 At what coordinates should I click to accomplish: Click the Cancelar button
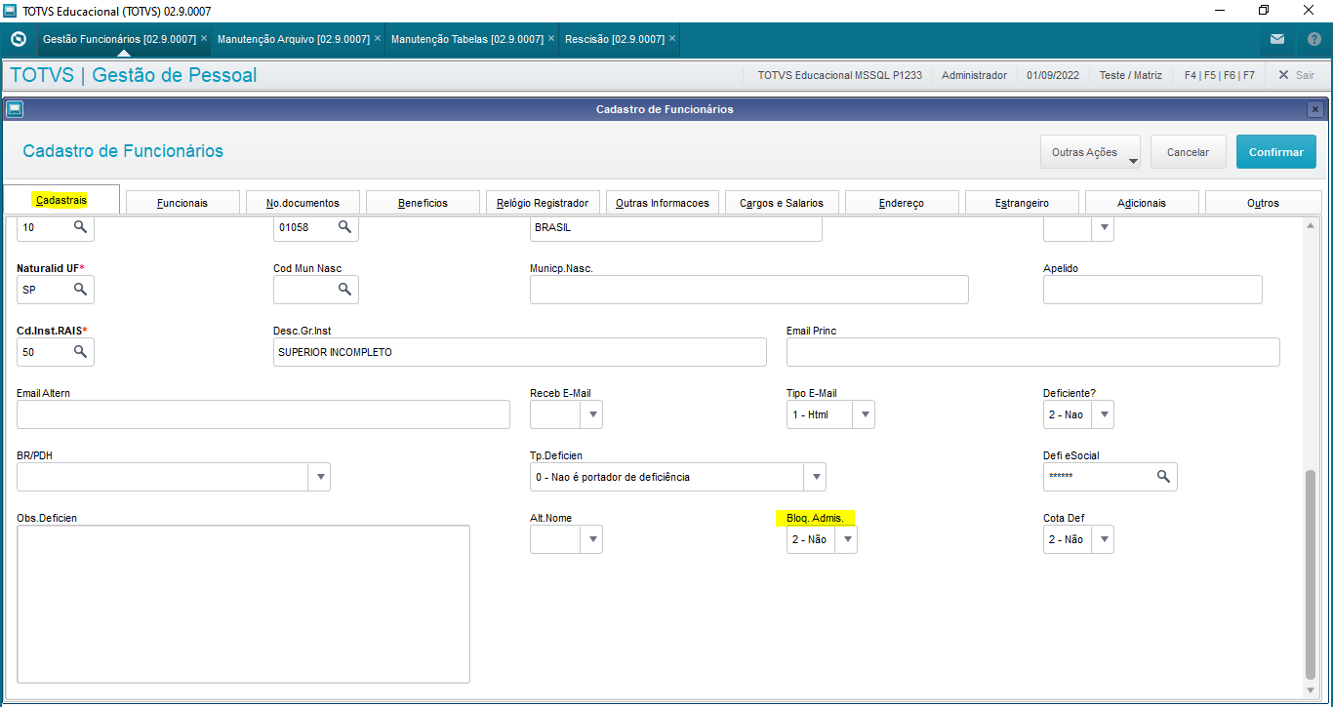pyautogui.click(x=1189, y=152)
